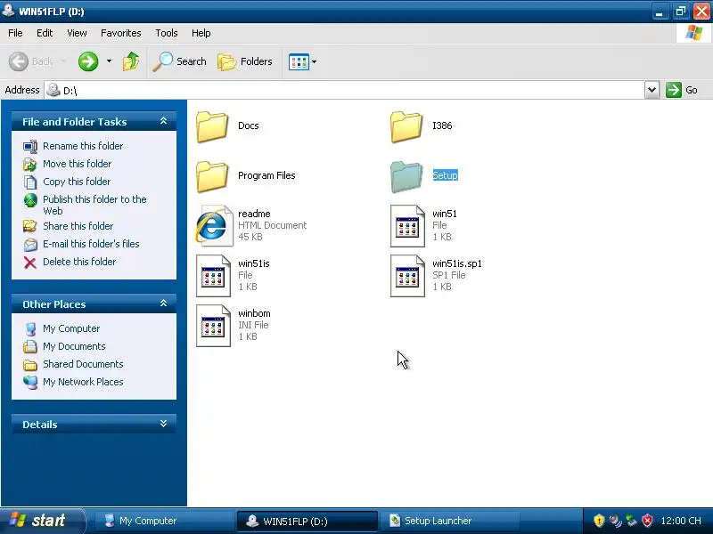Click the Forward green arrow button
Screen dimensions: 713x534
pos(88,61)
